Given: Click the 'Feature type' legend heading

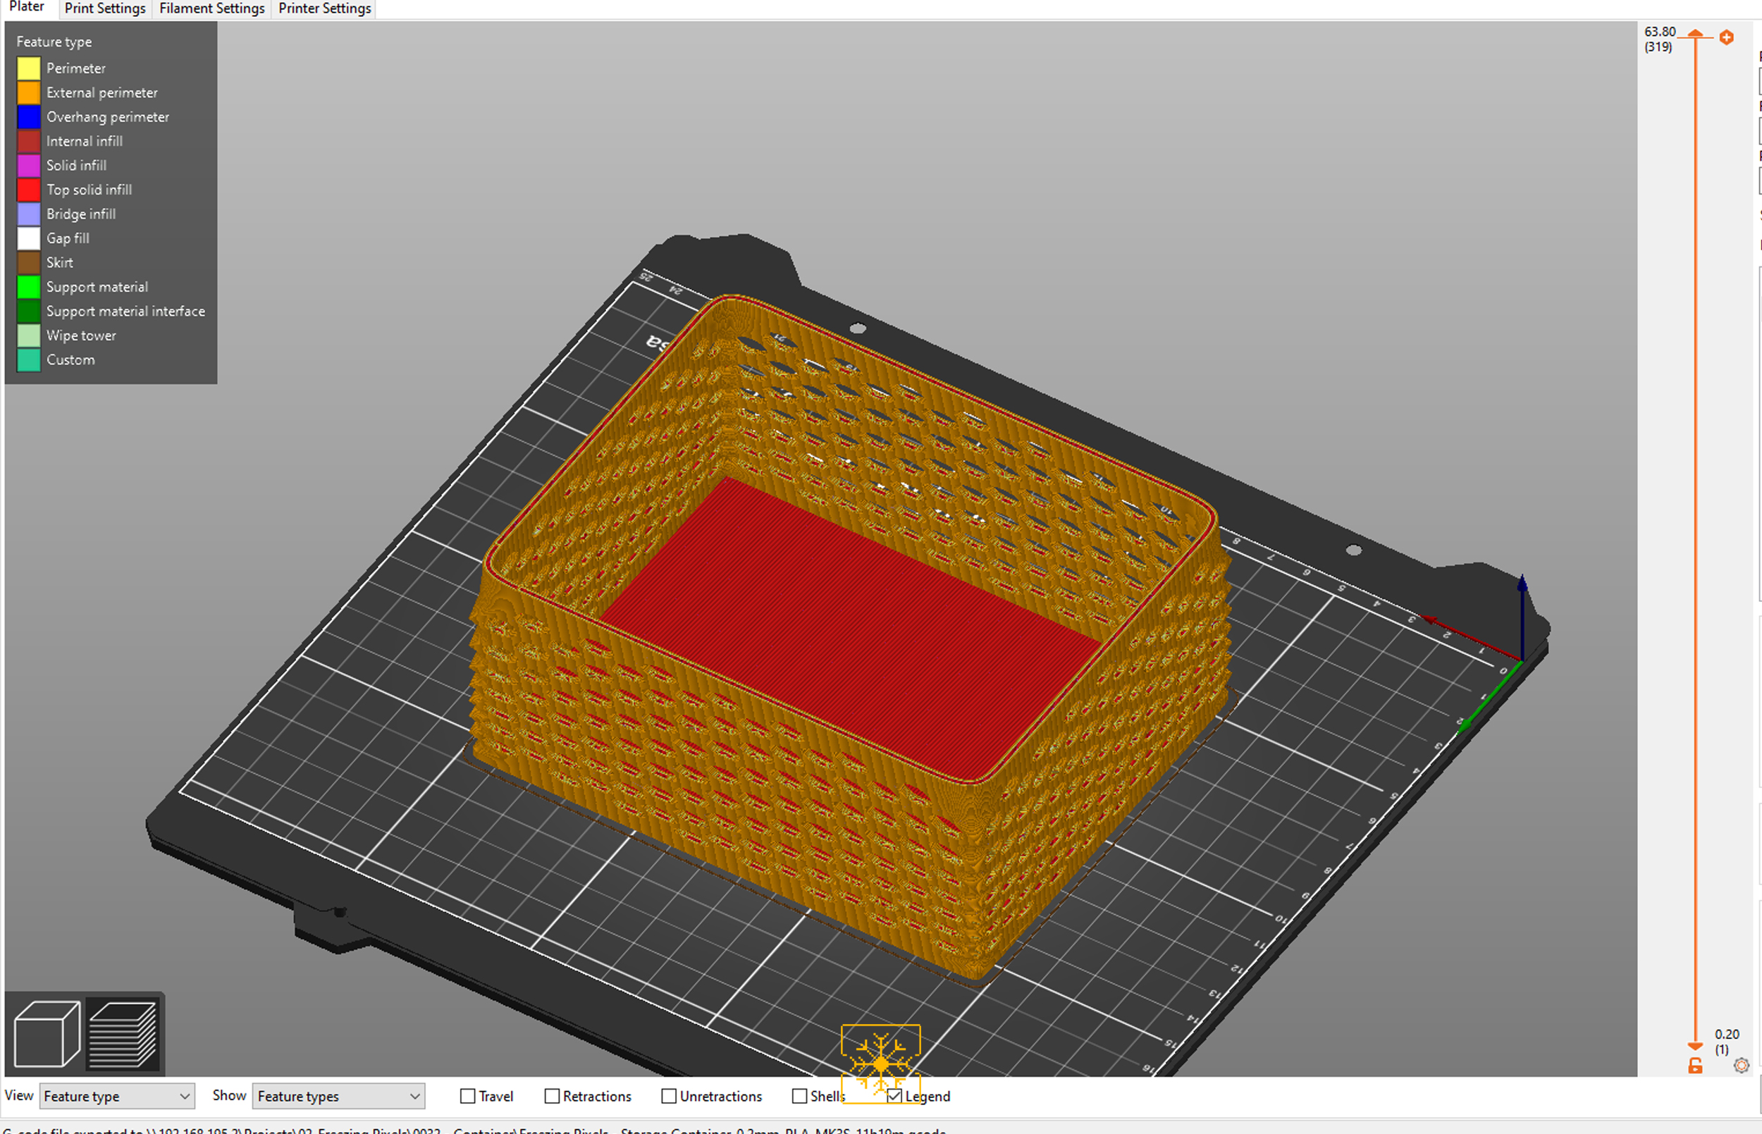Looking at the screenshot, I should click(x=54, y=42).
